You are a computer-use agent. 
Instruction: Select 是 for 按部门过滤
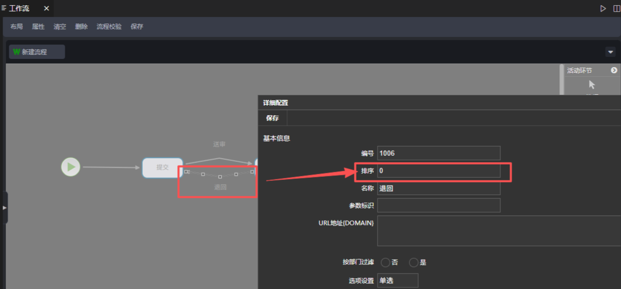[414, 262]
